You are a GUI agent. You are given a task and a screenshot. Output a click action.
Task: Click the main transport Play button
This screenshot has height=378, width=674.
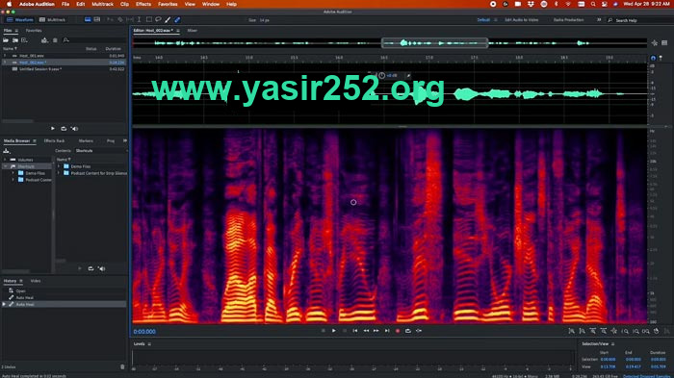click(333, 331)
